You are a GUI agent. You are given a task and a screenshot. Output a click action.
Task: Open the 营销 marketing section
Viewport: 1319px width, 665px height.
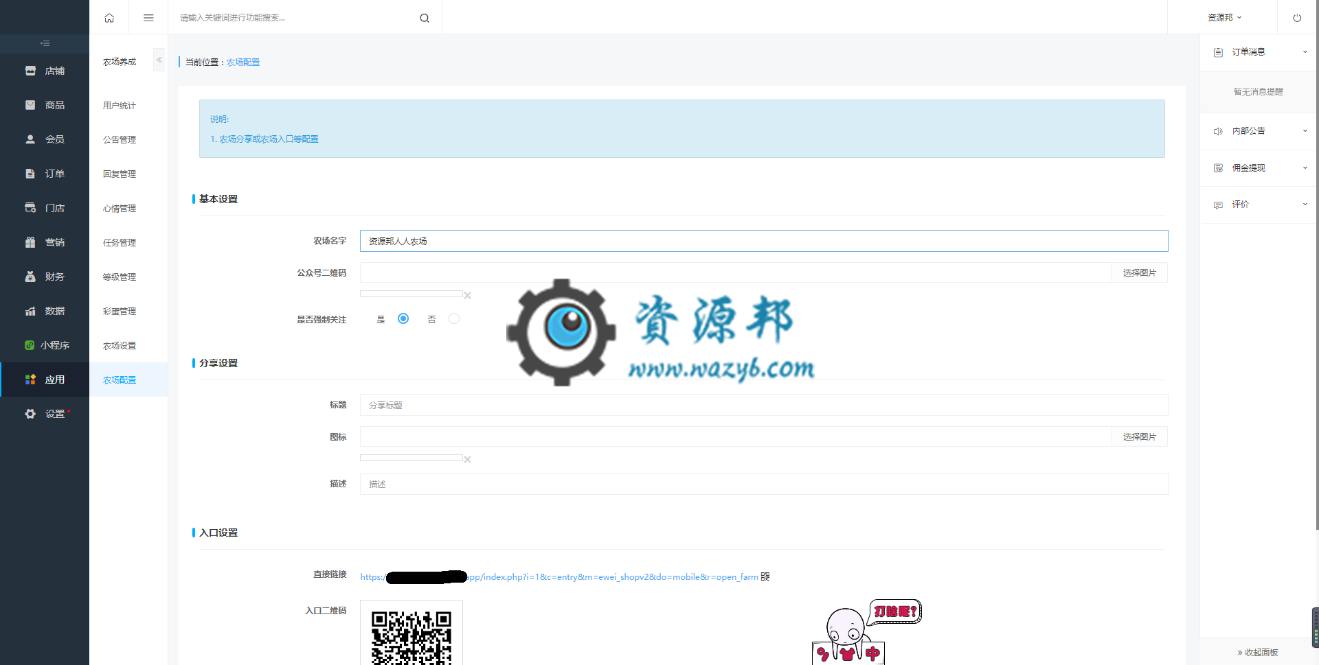click(45, 242)
